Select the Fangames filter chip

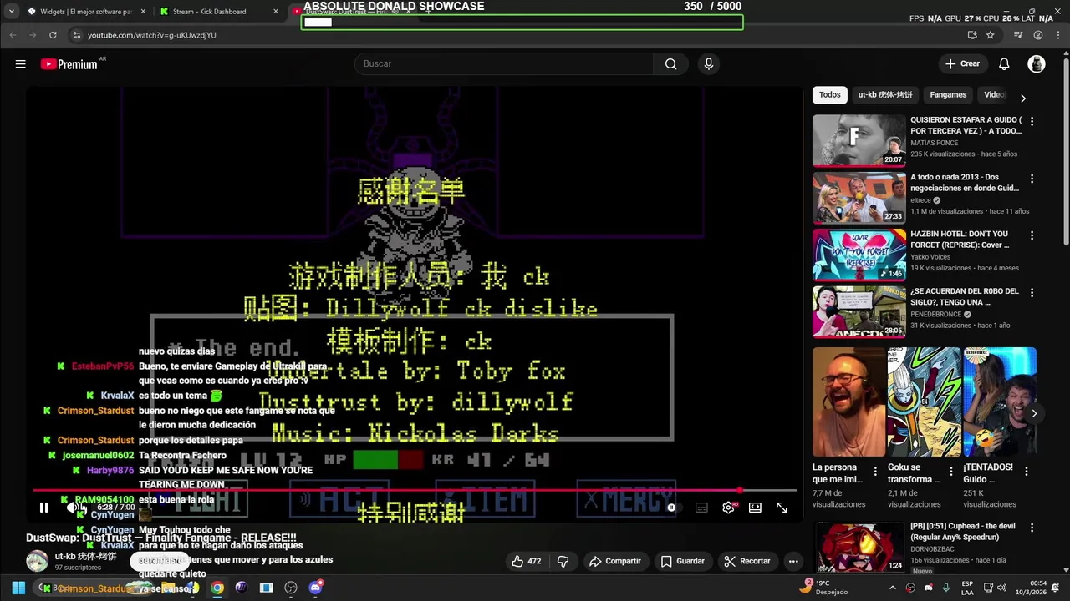(x=948, y=95)
